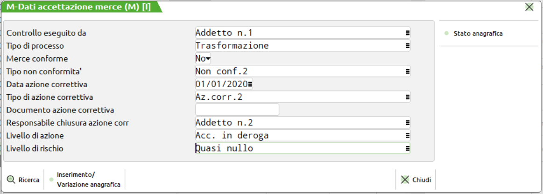543x194 pixels.
Task: Expand the Merce conforme dropdown
Action: click(208, 59)
